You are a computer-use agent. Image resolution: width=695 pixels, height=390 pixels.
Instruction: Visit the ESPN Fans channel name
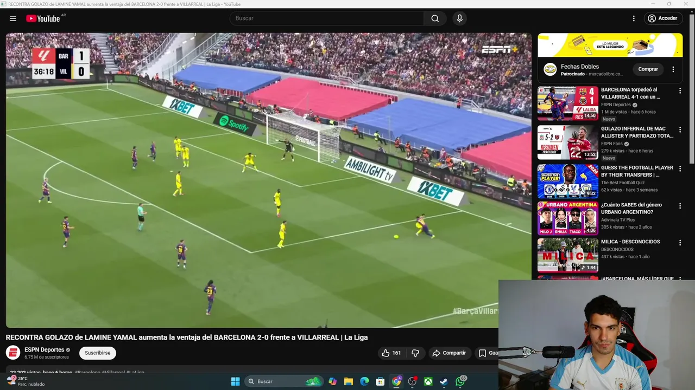(611, 144)
